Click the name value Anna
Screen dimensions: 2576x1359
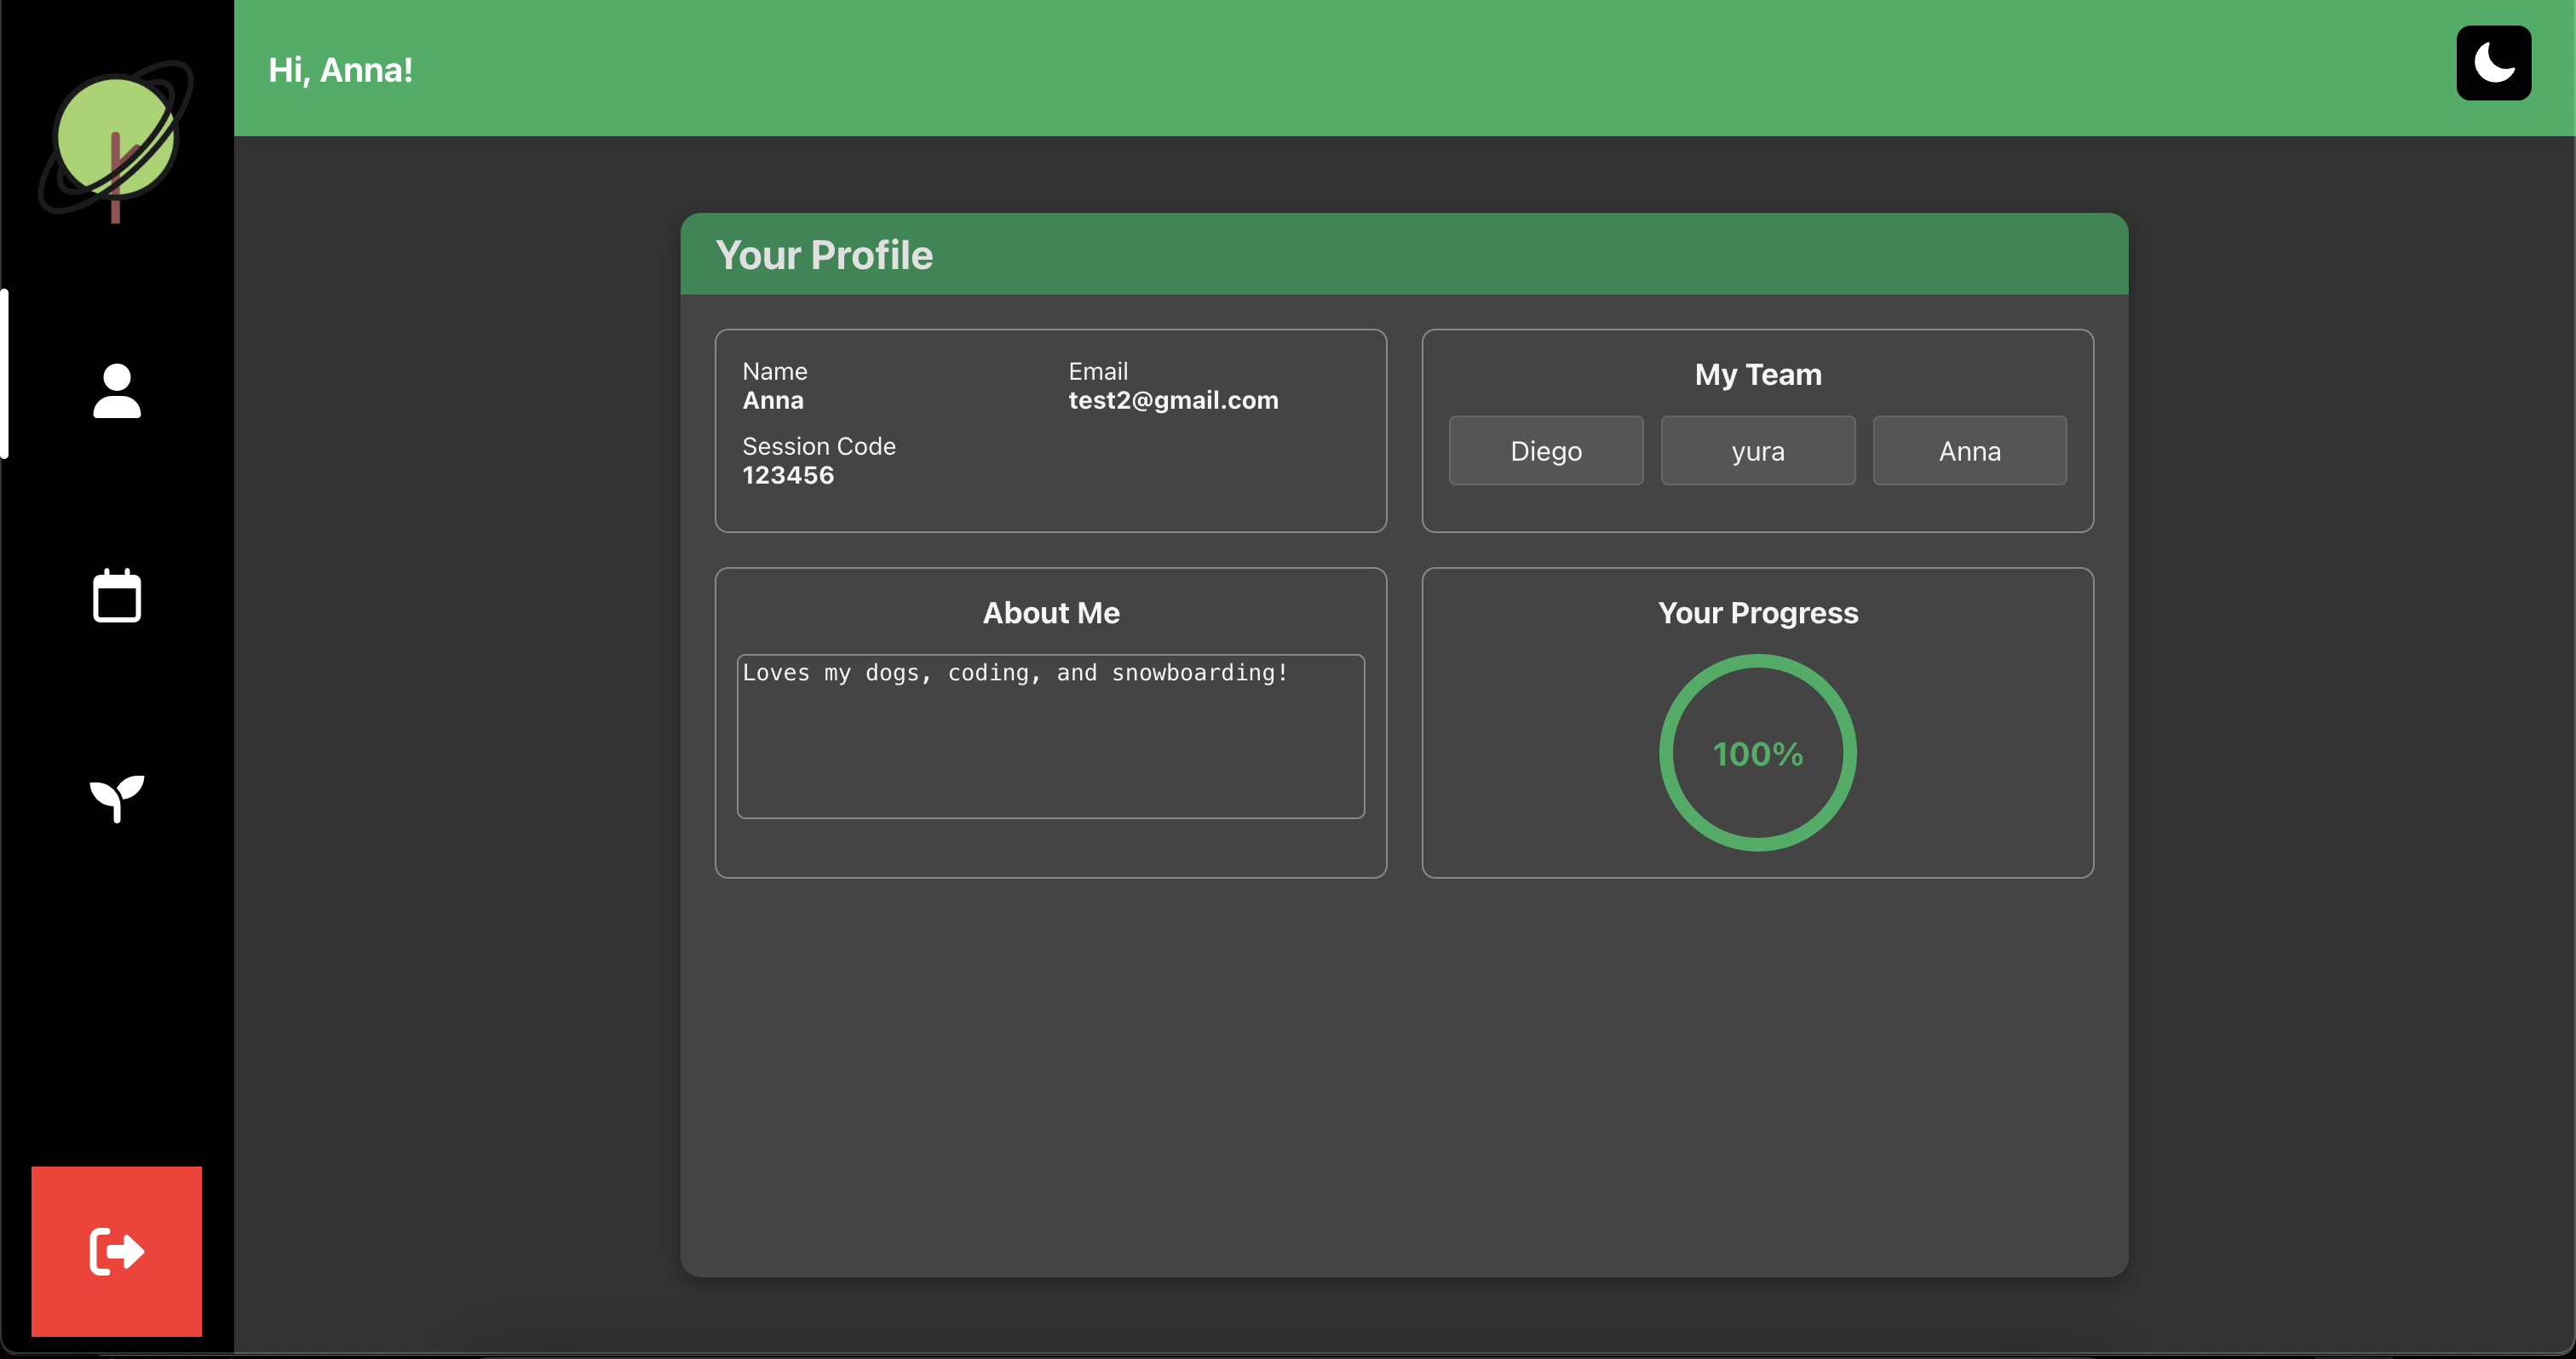point(772,401)
